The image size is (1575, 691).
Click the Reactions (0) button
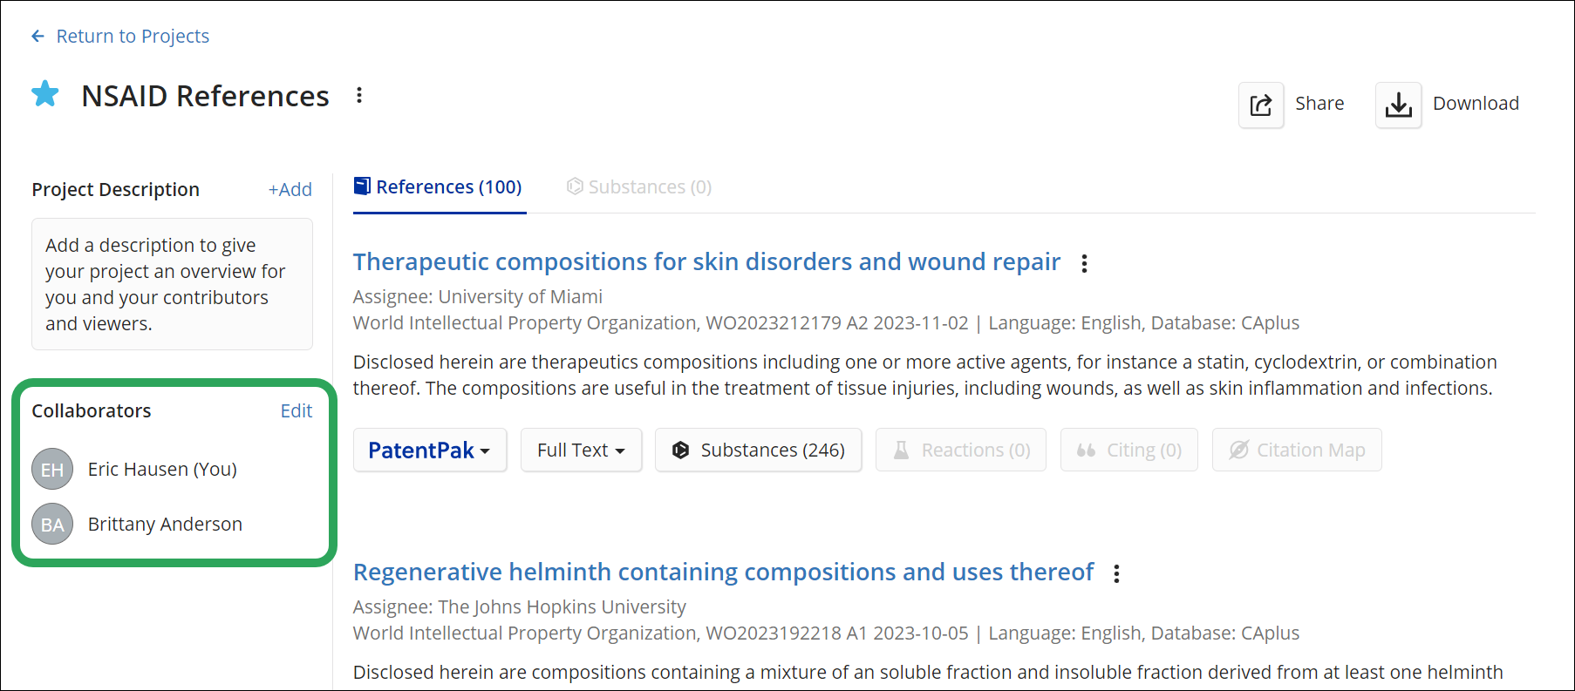click(961, 450)
